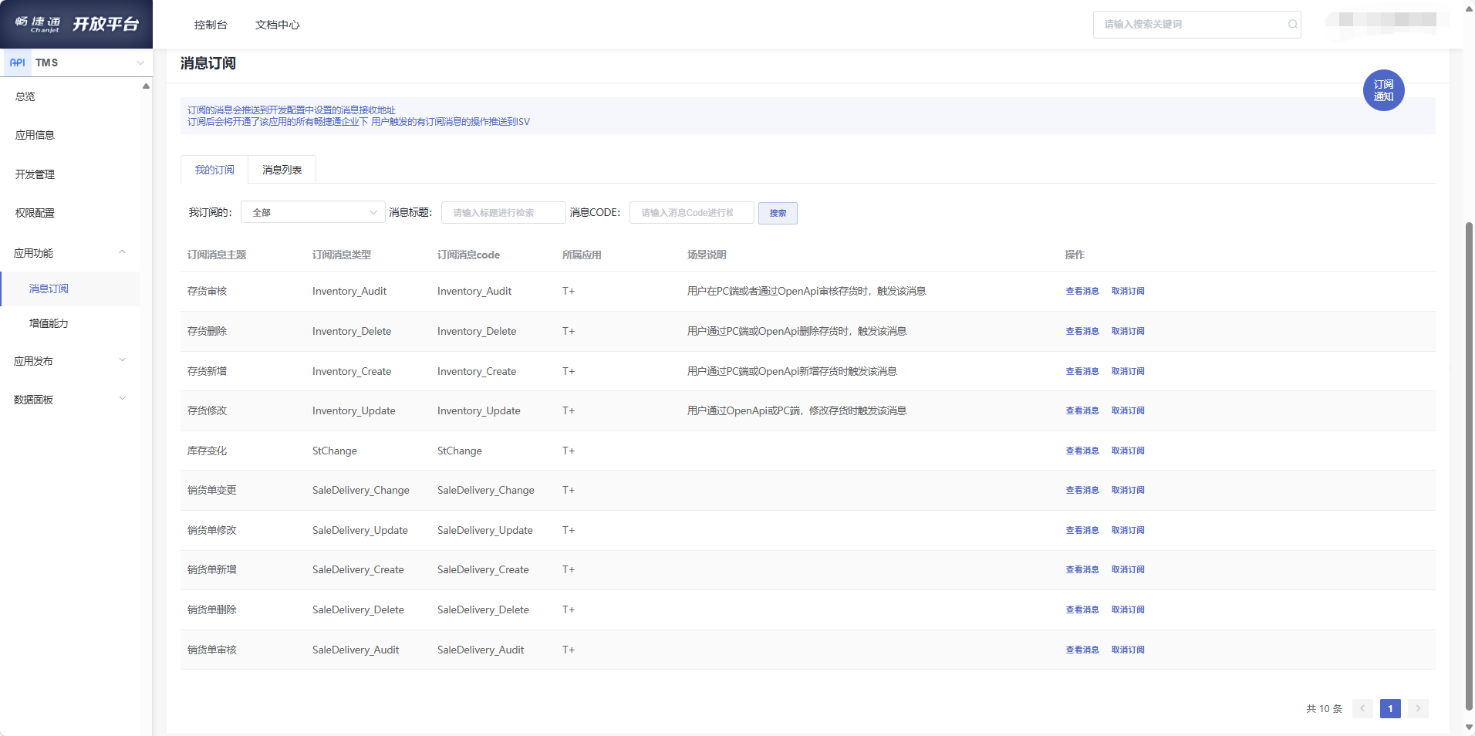
Task: Click the search magnifier icon in top bar
Action: (1292, 25)
